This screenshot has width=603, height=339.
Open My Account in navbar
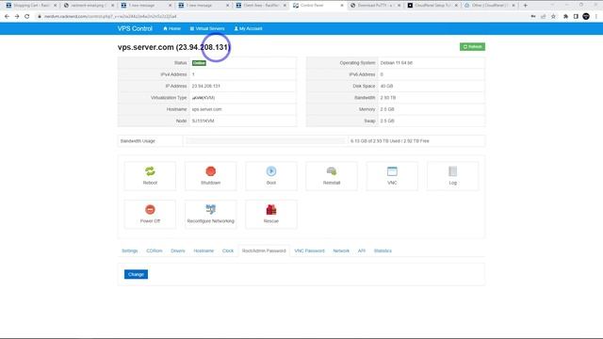click(249, 28)
